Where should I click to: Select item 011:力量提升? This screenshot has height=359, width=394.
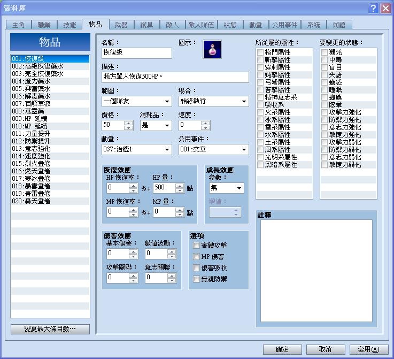[50, 134]
